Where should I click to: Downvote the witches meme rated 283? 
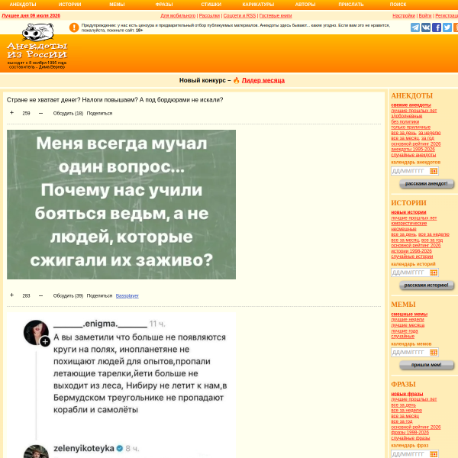(40, 295)
